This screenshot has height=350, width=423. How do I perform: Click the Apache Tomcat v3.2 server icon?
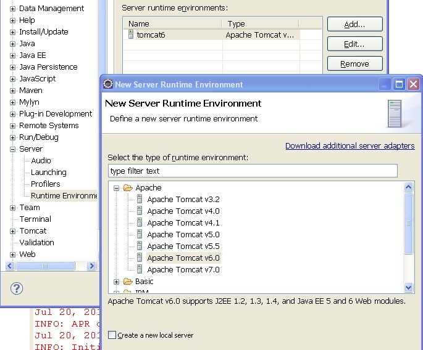[140, 199]
